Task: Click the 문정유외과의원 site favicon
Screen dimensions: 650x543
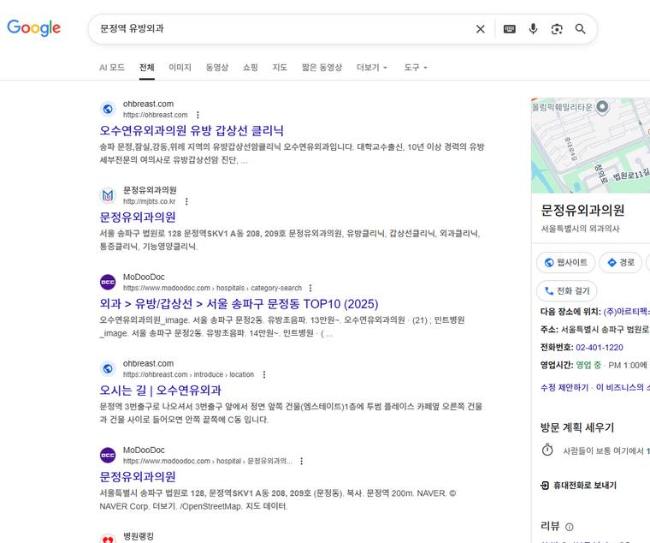Action: [108, 195]
